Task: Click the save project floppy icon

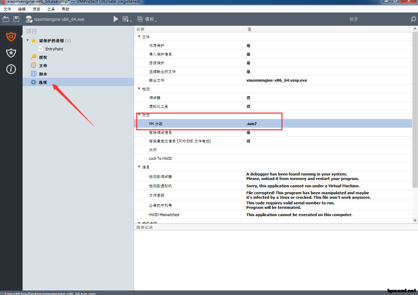Action: tap(16, 19)
